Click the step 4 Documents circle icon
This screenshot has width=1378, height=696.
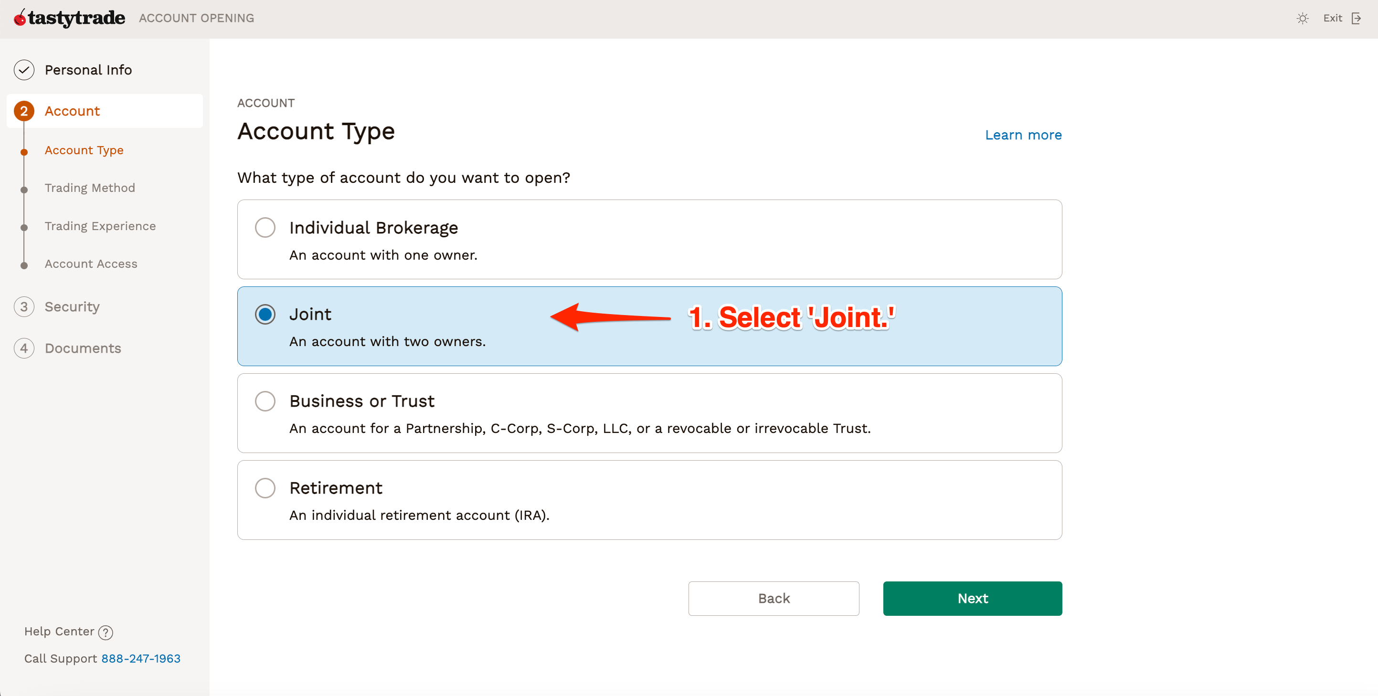23,348
